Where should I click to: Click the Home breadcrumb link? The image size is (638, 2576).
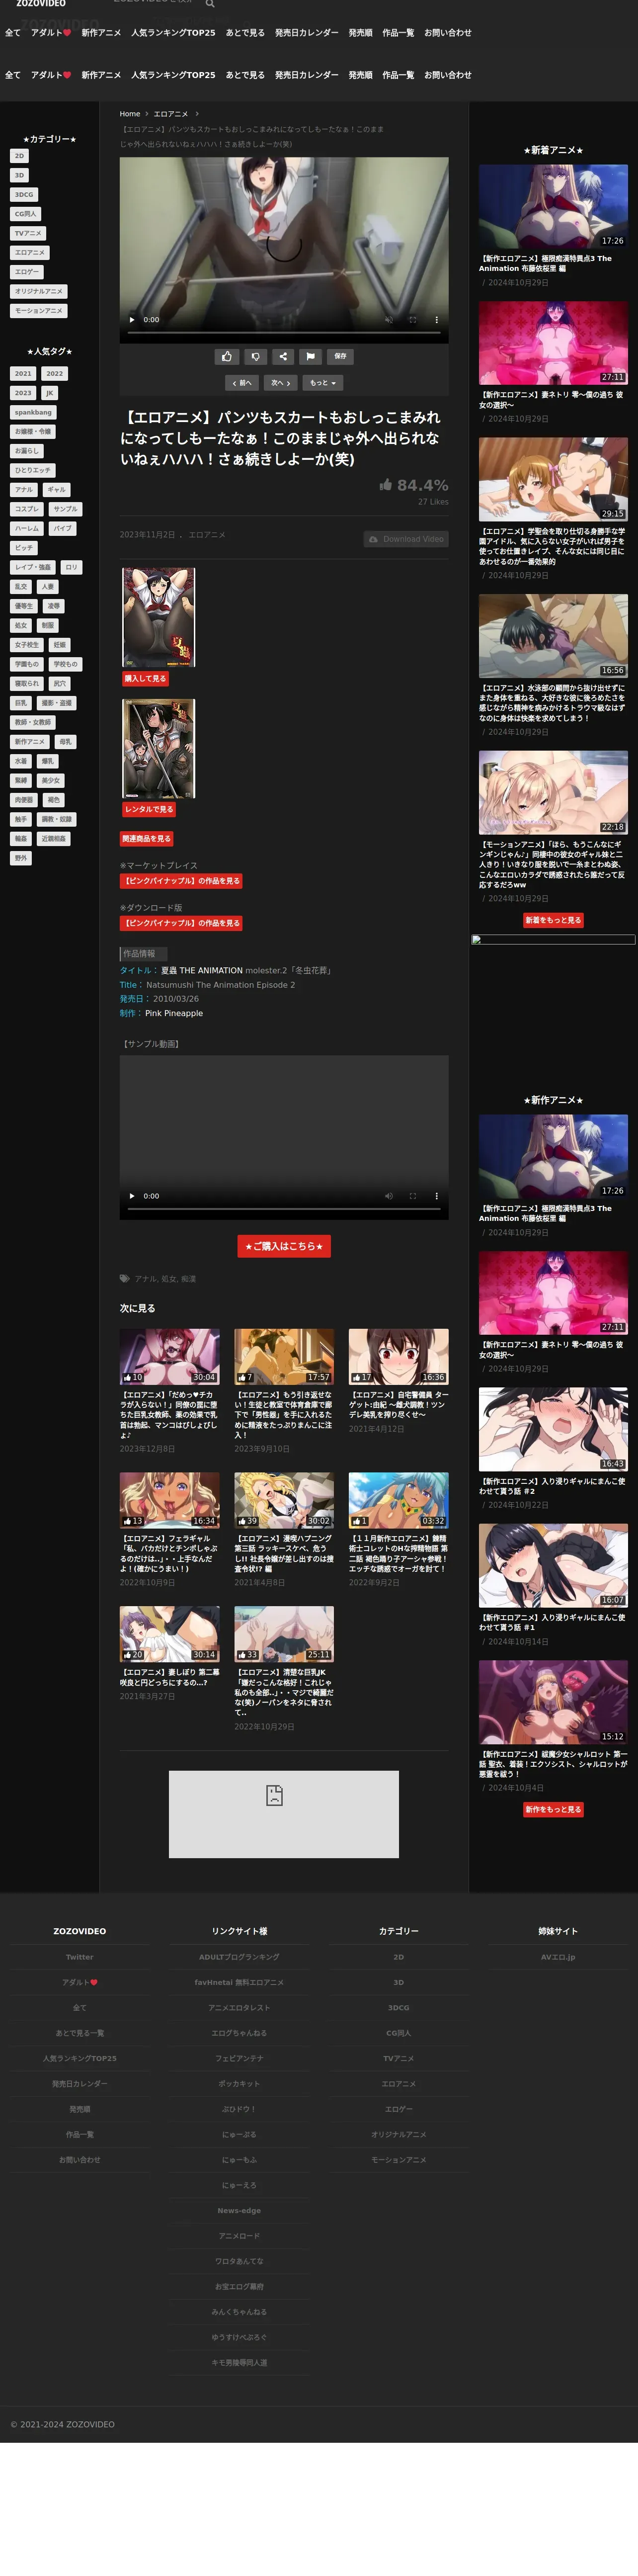(130, 114)
